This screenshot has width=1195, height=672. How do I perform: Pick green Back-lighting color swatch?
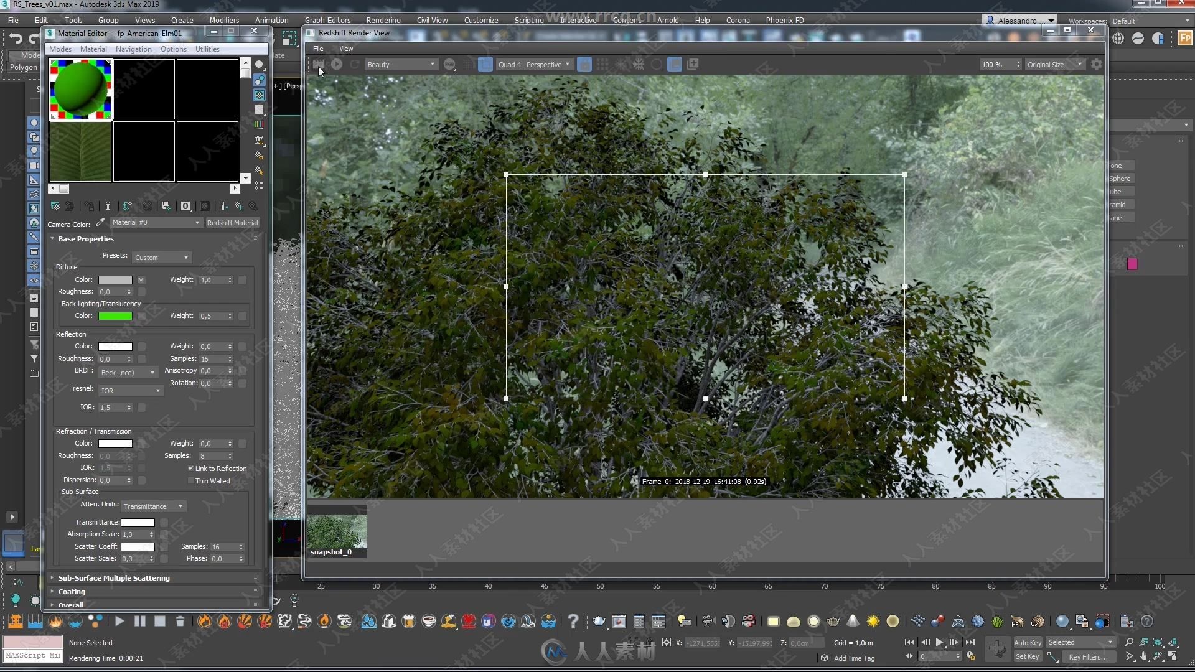pyautogui.click(x=115, y=316)
